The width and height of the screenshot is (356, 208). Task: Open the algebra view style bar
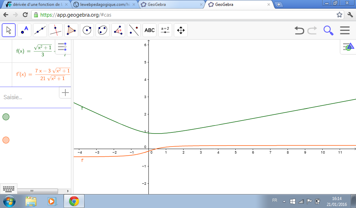(x=62, y=47)
